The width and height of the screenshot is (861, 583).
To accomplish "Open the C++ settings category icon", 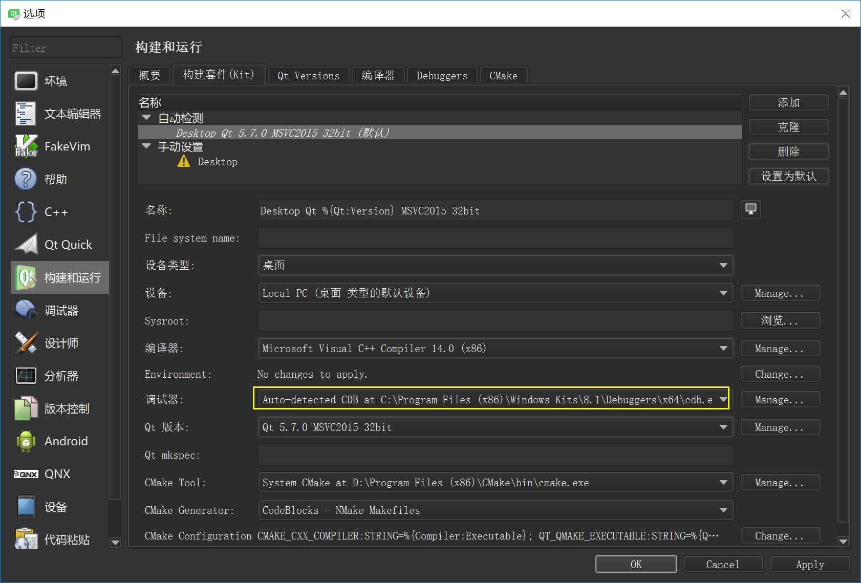I will click(26, 212).
